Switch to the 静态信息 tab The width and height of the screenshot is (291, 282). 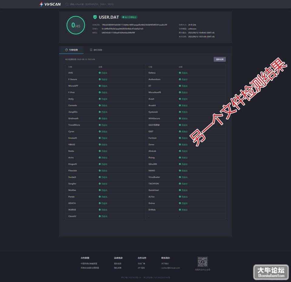pyautogui.click(x=96, y=50)
